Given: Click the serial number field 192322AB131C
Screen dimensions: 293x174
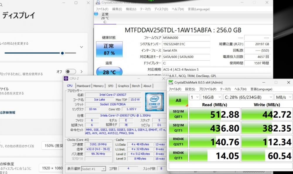Looking at the screenshot, I should pyautogui.click(x=186, y=44).
